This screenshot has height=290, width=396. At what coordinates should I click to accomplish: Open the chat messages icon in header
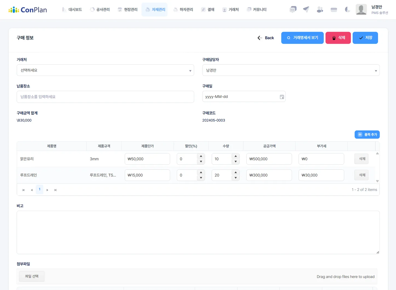click(x=293, y=10)
